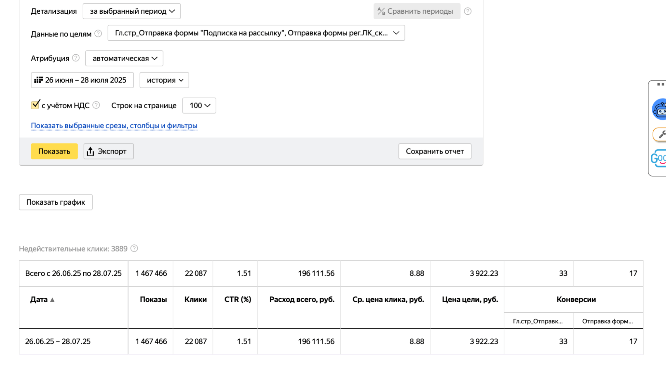Click the Экспорт button
This screenshot has height=366, width=666.
[108, 152]
